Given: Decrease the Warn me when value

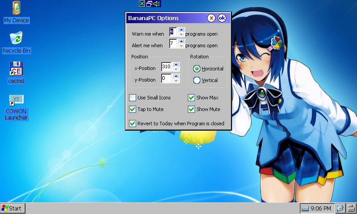Looking at the screenshot, I should [x=181, y=34].
